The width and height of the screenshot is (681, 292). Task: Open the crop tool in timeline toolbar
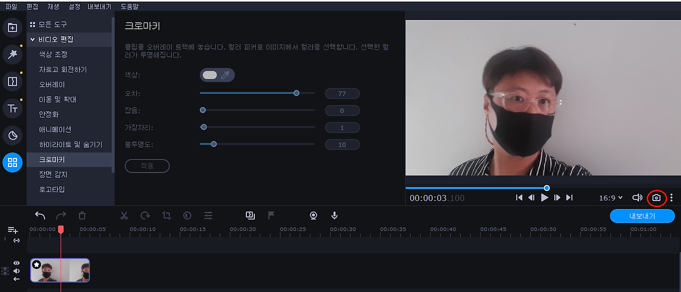pos(167,215)
